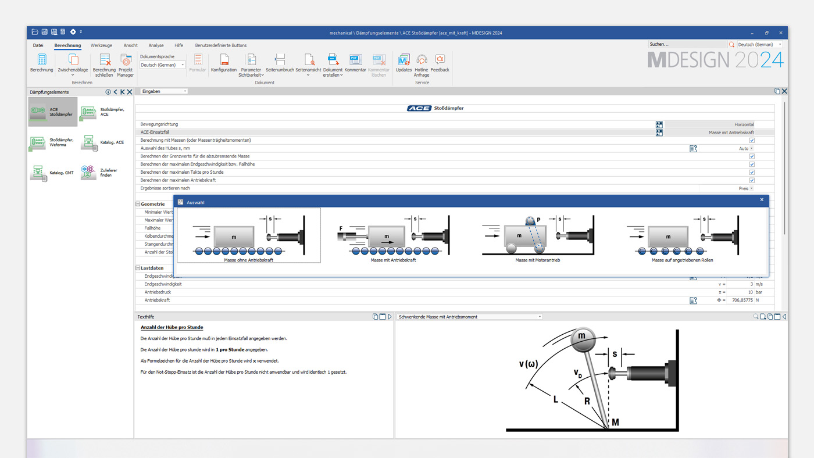
Task: Switch to the Ansicht tab
Action: click(130, 45)
